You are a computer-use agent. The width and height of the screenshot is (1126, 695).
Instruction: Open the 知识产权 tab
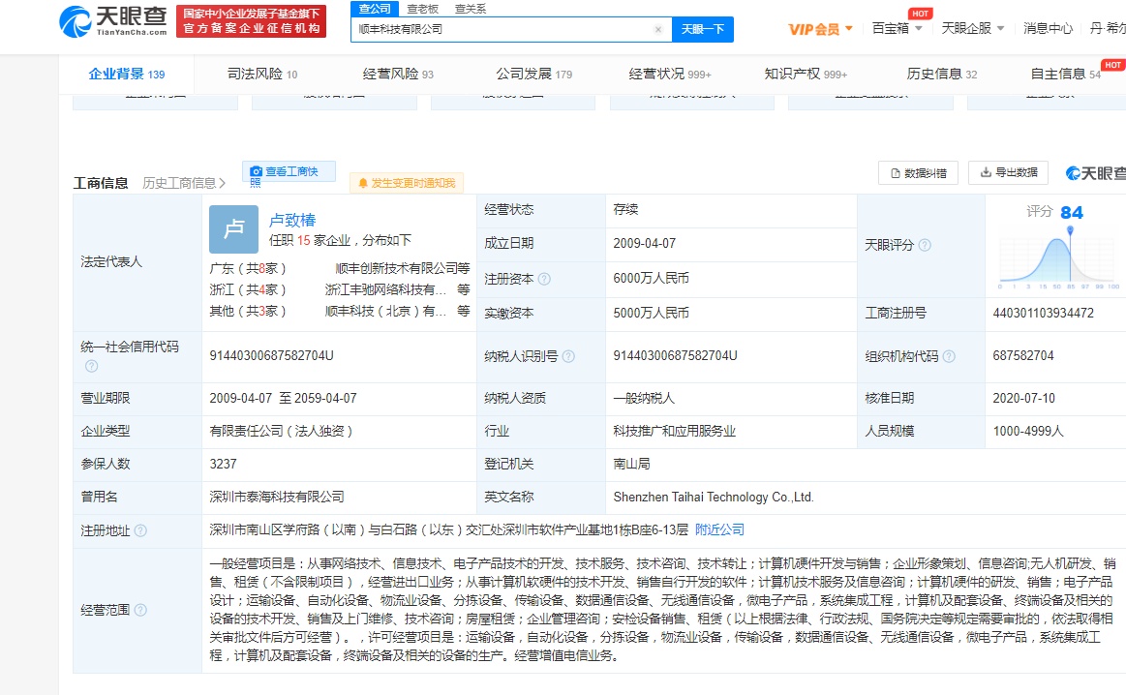(806, 74)
